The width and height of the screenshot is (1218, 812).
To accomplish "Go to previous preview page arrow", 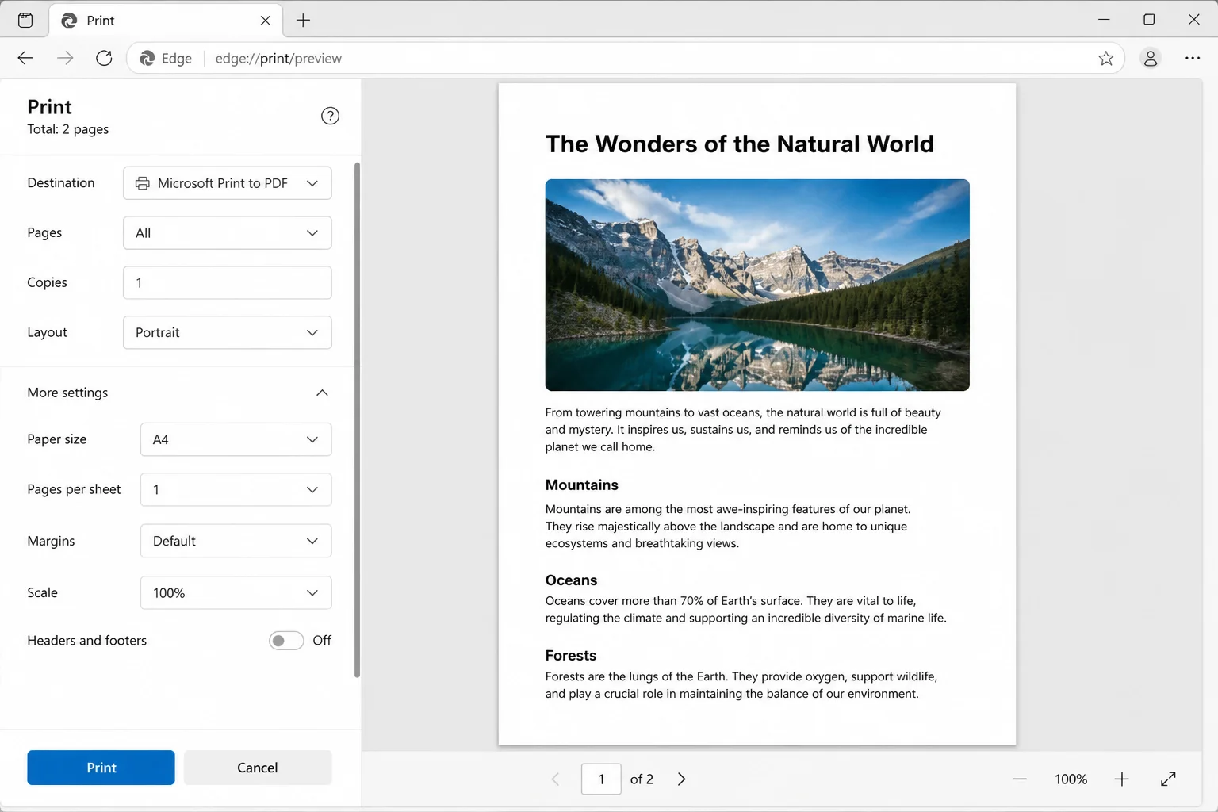I will [556, 779].
